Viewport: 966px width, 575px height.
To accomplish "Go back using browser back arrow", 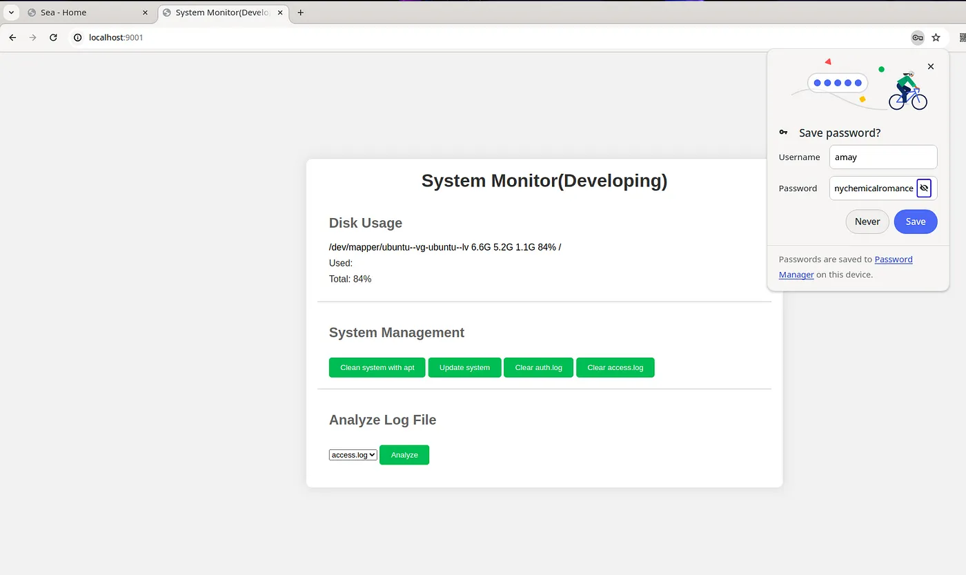I will tap(12, 37).
